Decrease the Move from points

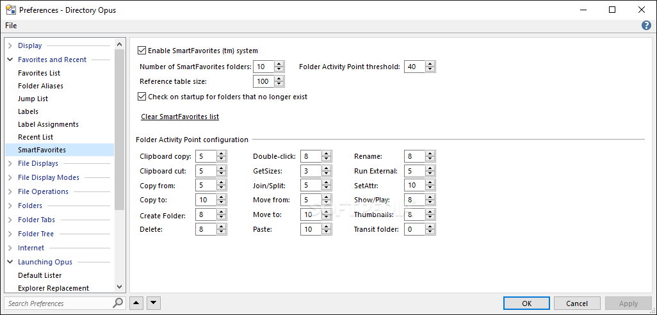coord(327,203)
